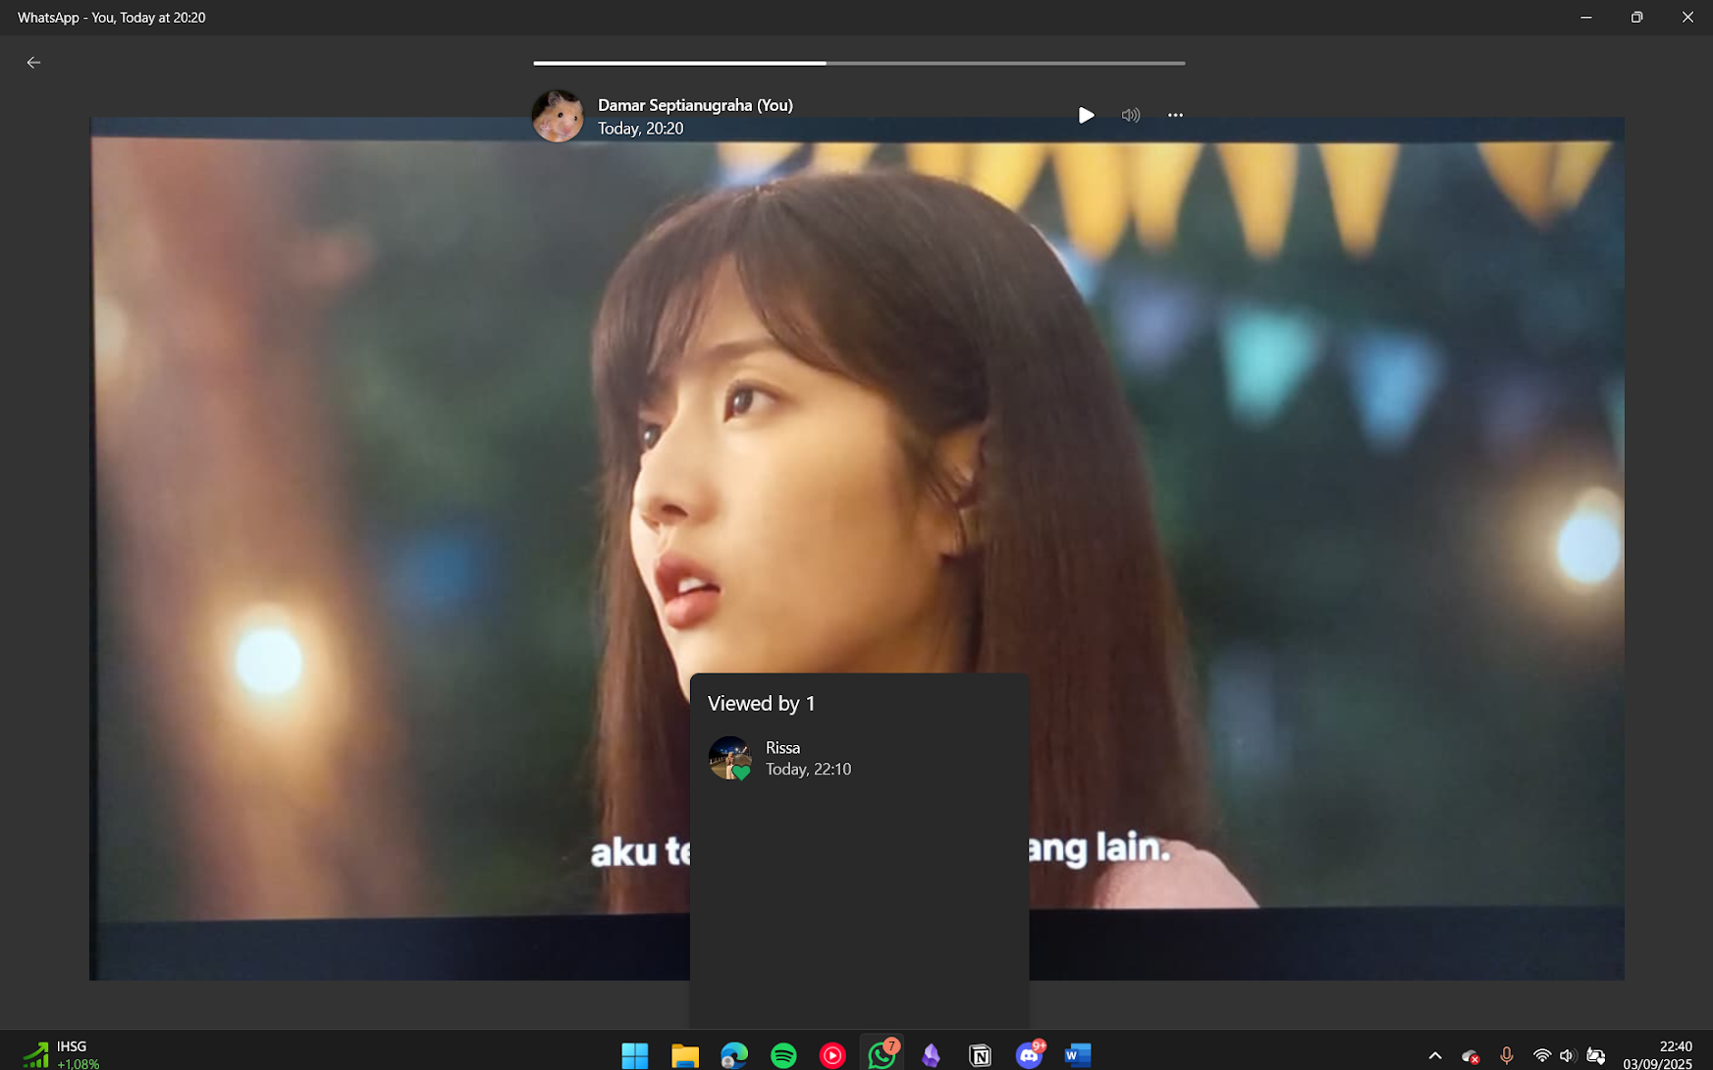Click viewed time Today, 22:10
The height and width of the screenshot is (1070, 1713).
point(808,770)
